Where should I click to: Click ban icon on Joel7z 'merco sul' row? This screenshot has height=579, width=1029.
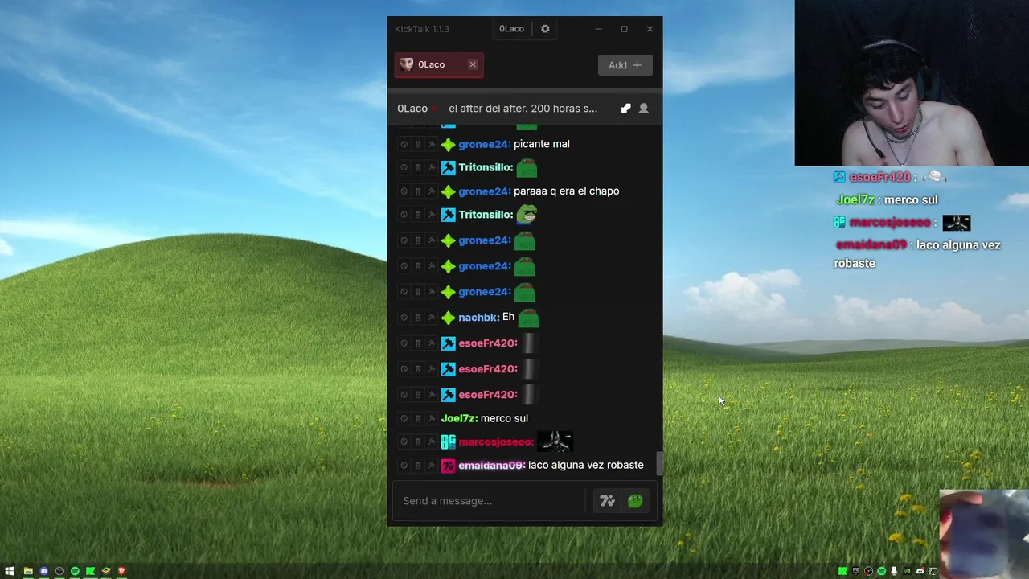[404, 418]
